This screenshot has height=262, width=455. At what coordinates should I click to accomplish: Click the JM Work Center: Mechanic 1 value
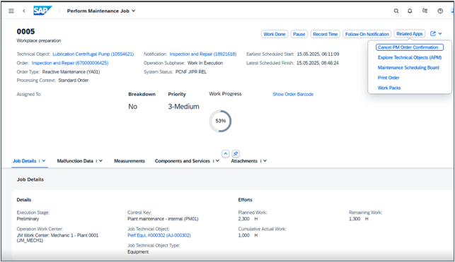point(57,238)
